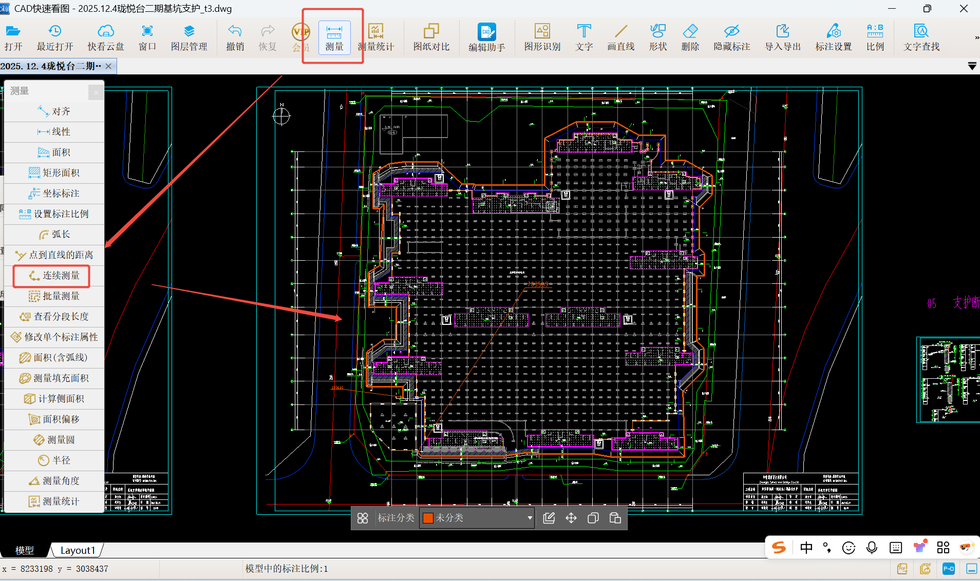This screenshot has height=581, width=980.
Task: Click the Rectangle Area (矩形面积) option
Action: coord(54,173)
